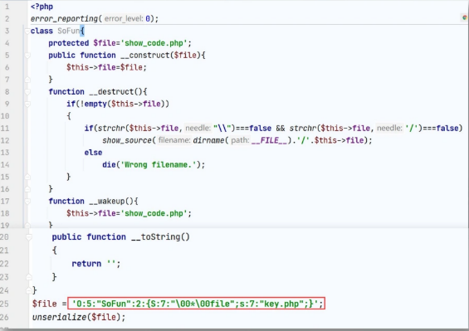
Task: Click fold end marker on line 7
Action: (27, 80)
